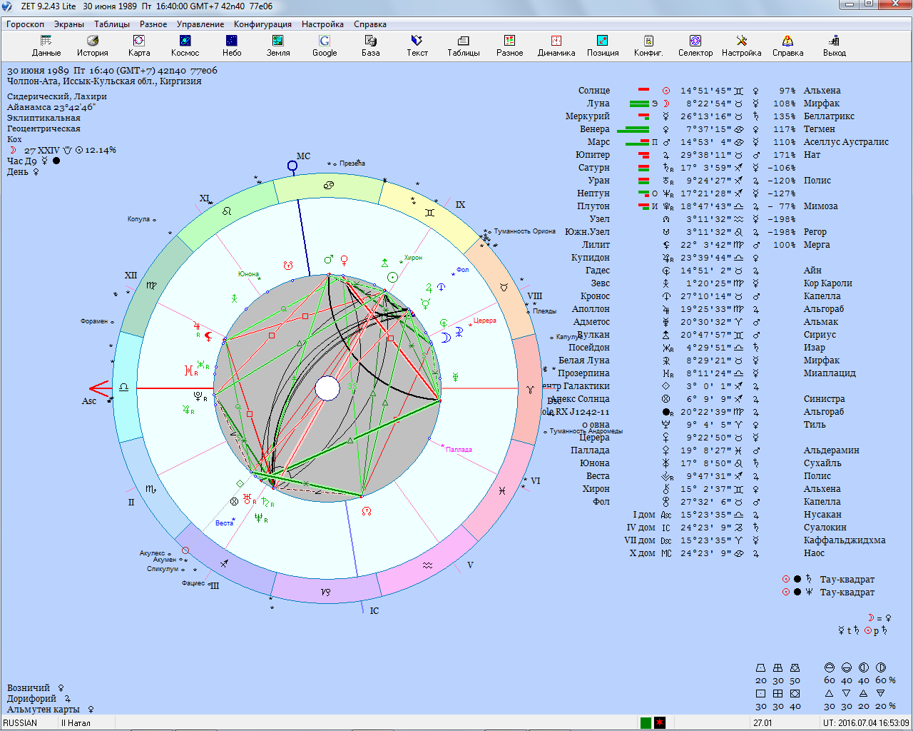The image size is (913, 731).
Task: Open the Экраны menu
Action: tap(69, 24)
